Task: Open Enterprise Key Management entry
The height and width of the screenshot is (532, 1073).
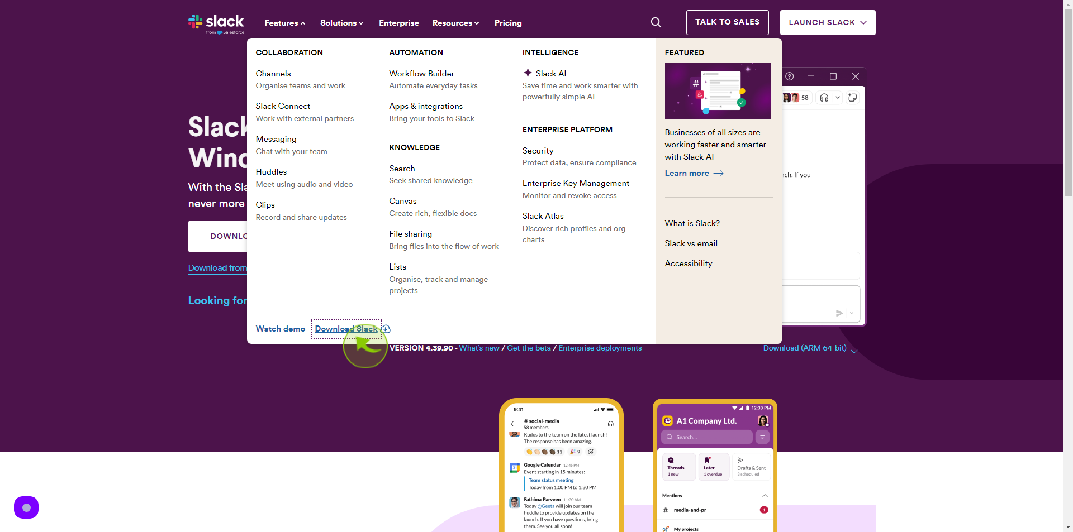Action: [x=576, y=183]
